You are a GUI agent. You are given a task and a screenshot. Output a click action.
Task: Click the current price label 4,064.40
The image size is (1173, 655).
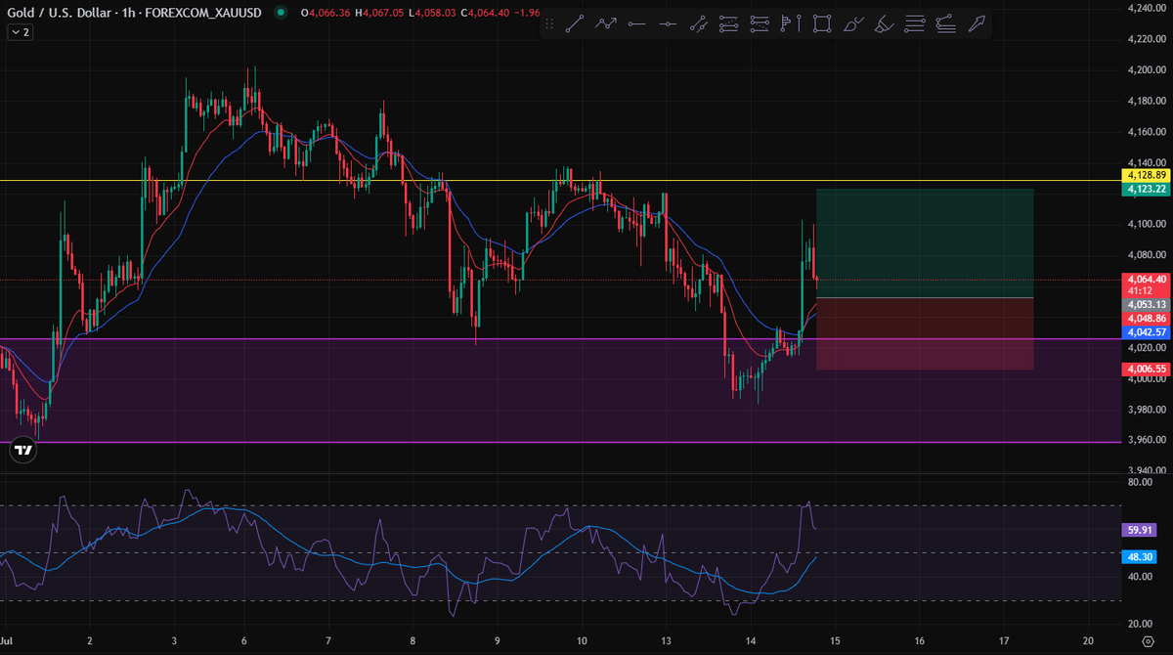click(1146, 279)
